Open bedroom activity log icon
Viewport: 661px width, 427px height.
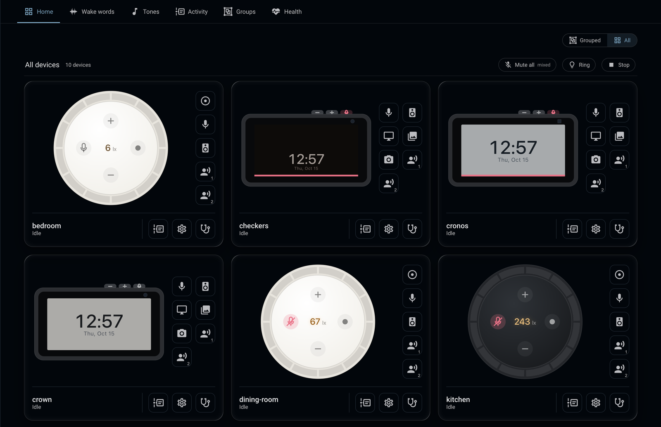pos(158,229)
